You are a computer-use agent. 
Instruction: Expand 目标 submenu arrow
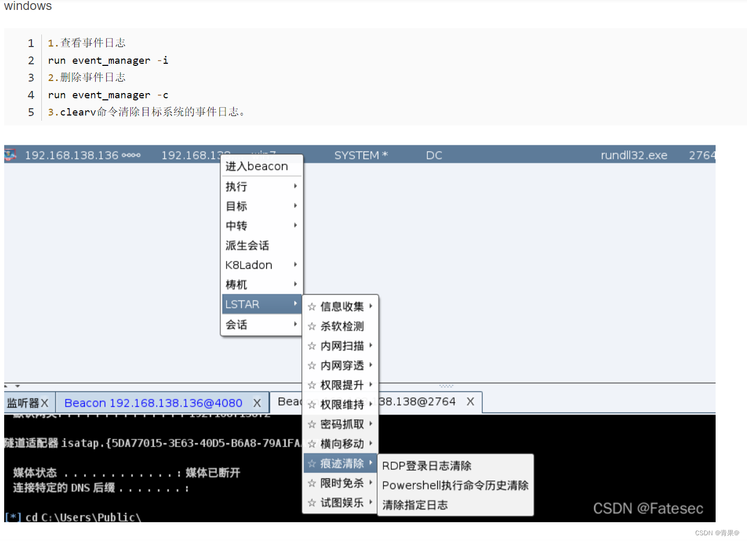[296, 205]
